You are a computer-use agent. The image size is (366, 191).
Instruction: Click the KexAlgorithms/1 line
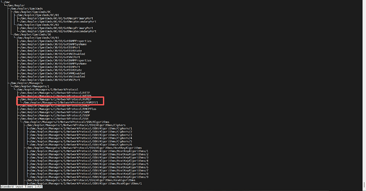click(86, 184)
